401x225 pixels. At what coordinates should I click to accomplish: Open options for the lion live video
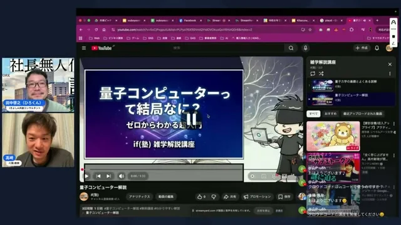coord(394,124)
